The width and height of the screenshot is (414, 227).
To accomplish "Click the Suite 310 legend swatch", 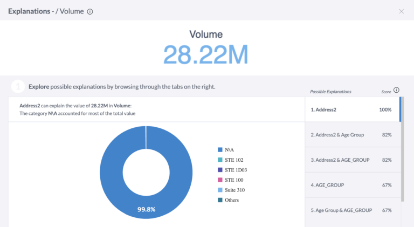I will click(x=219, y=190).
